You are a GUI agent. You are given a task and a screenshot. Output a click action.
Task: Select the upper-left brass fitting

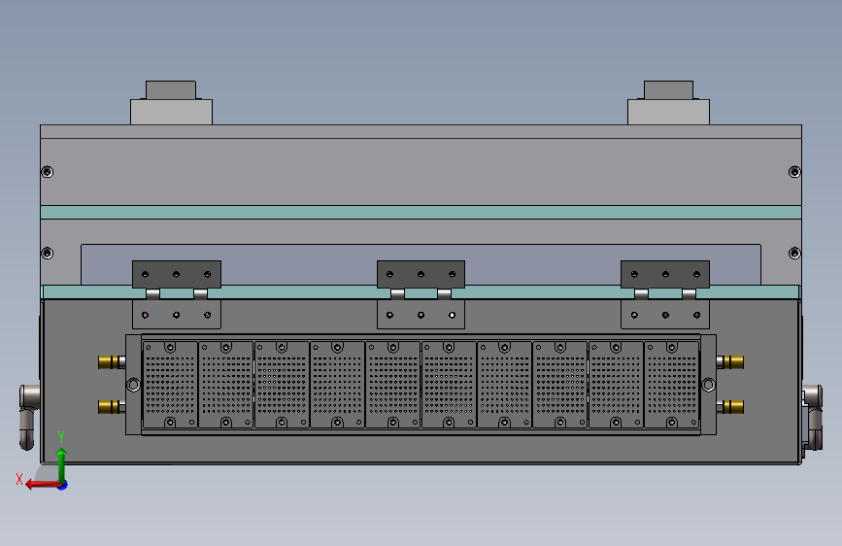(x=112, y=362)
